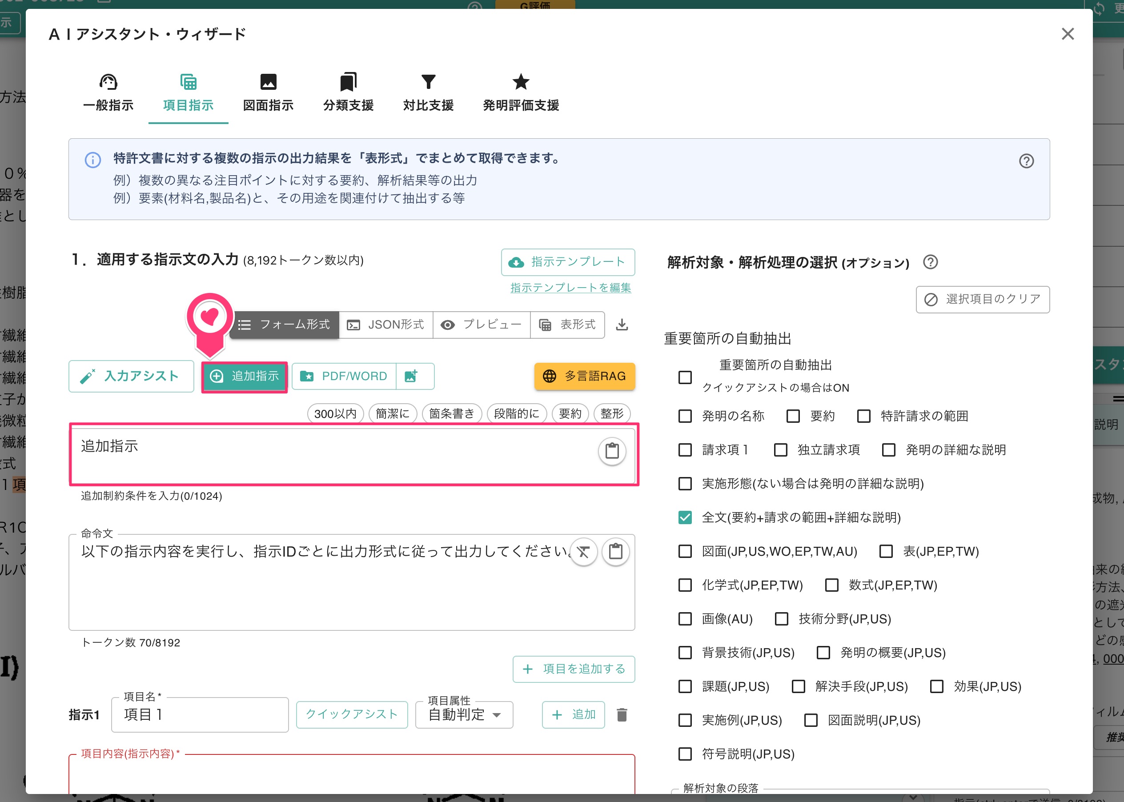Click the 入力アシスト button
Image resolution: width=1124 pixels, height=802 pixels.
coord(131,376)
